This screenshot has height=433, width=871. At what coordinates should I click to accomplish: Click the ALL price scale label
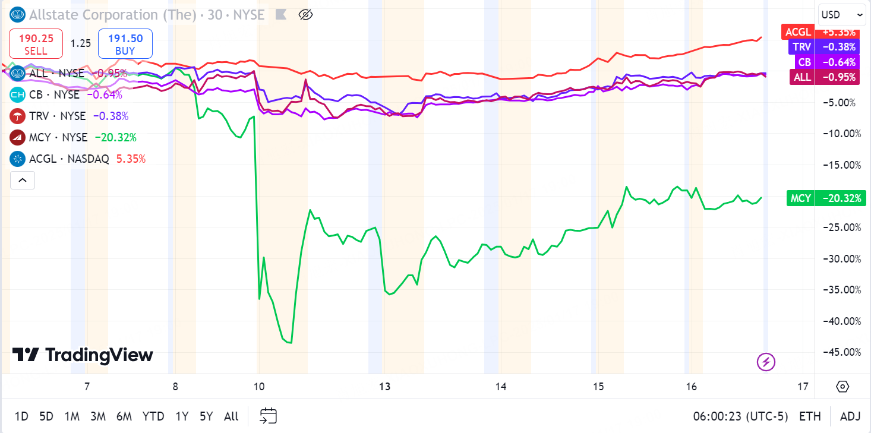pyautogui.click(x=825, y=77)
